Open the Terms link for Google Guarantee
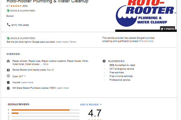 73,42
